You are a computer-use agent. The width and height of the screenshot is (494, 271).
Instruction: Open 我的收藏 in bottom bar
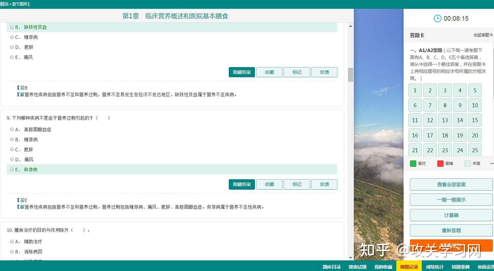pyautogui.click(x=383, y=267)
